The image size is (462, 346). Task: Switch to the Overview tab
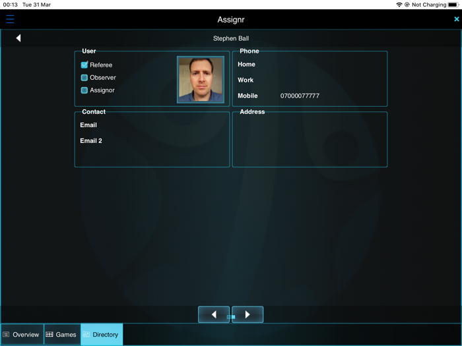click(x=22, y=335)
